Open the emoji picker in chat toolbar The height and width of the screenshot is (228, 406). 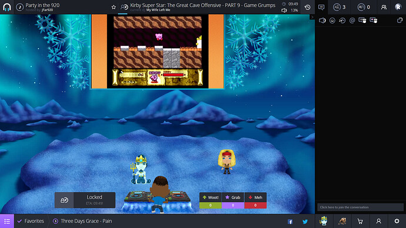332,21
